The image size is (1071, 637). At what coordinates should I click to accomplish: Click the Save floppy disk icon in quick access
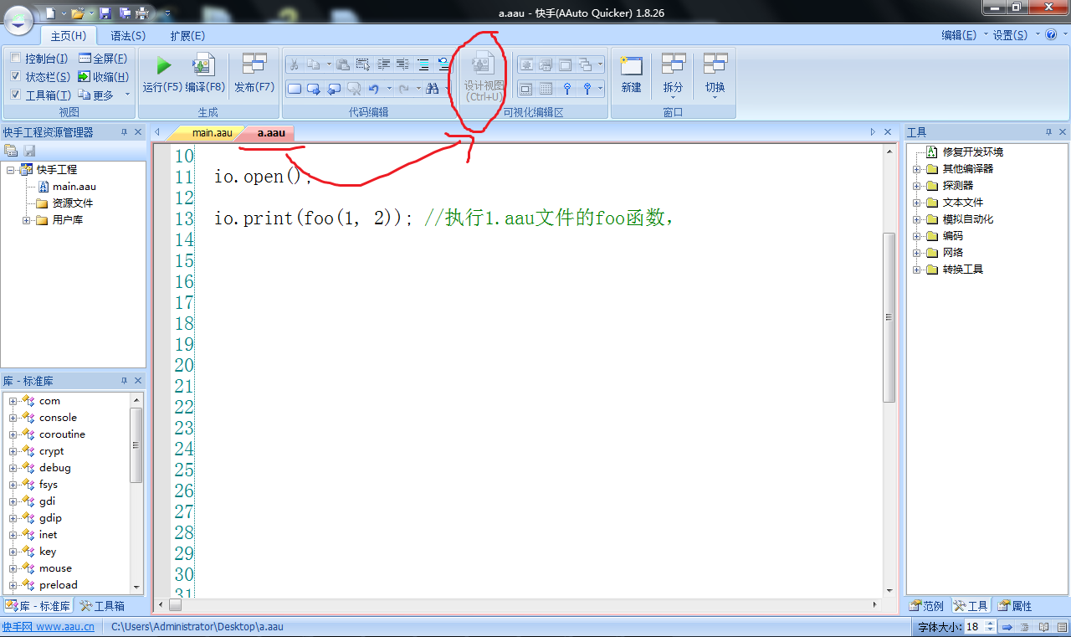click(x=105, y=13)
